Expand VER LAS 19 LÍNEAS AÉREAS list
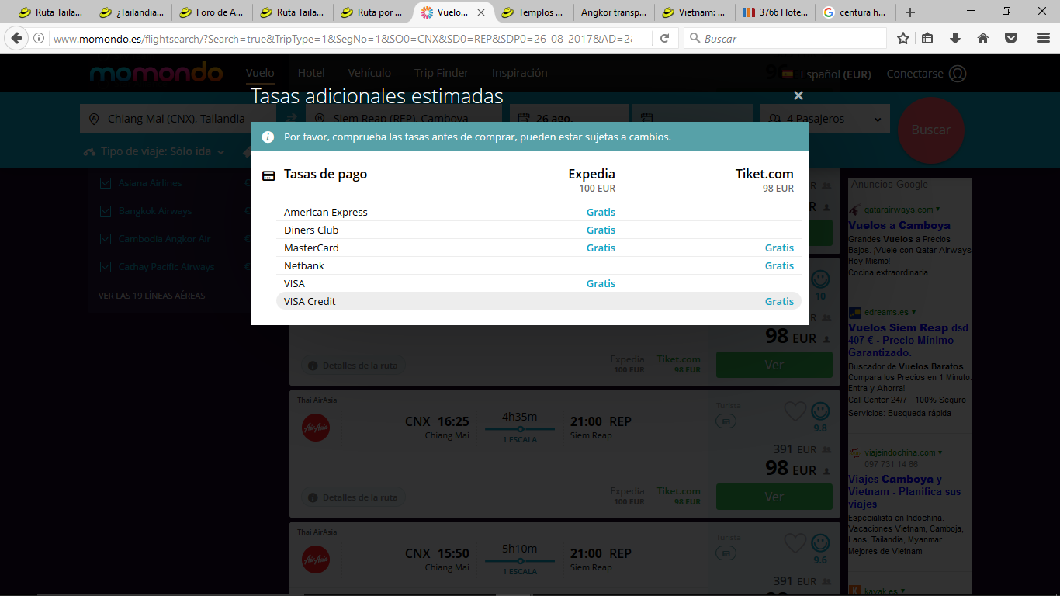The width and height of the screenshot is (1060, 596). (x=152, y=296)
